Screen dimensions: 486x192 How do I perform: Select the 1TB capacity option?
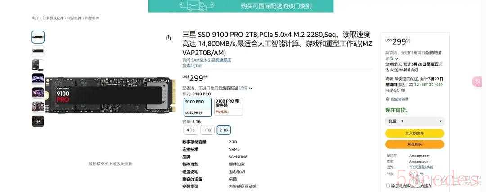(x=207, y=130)
